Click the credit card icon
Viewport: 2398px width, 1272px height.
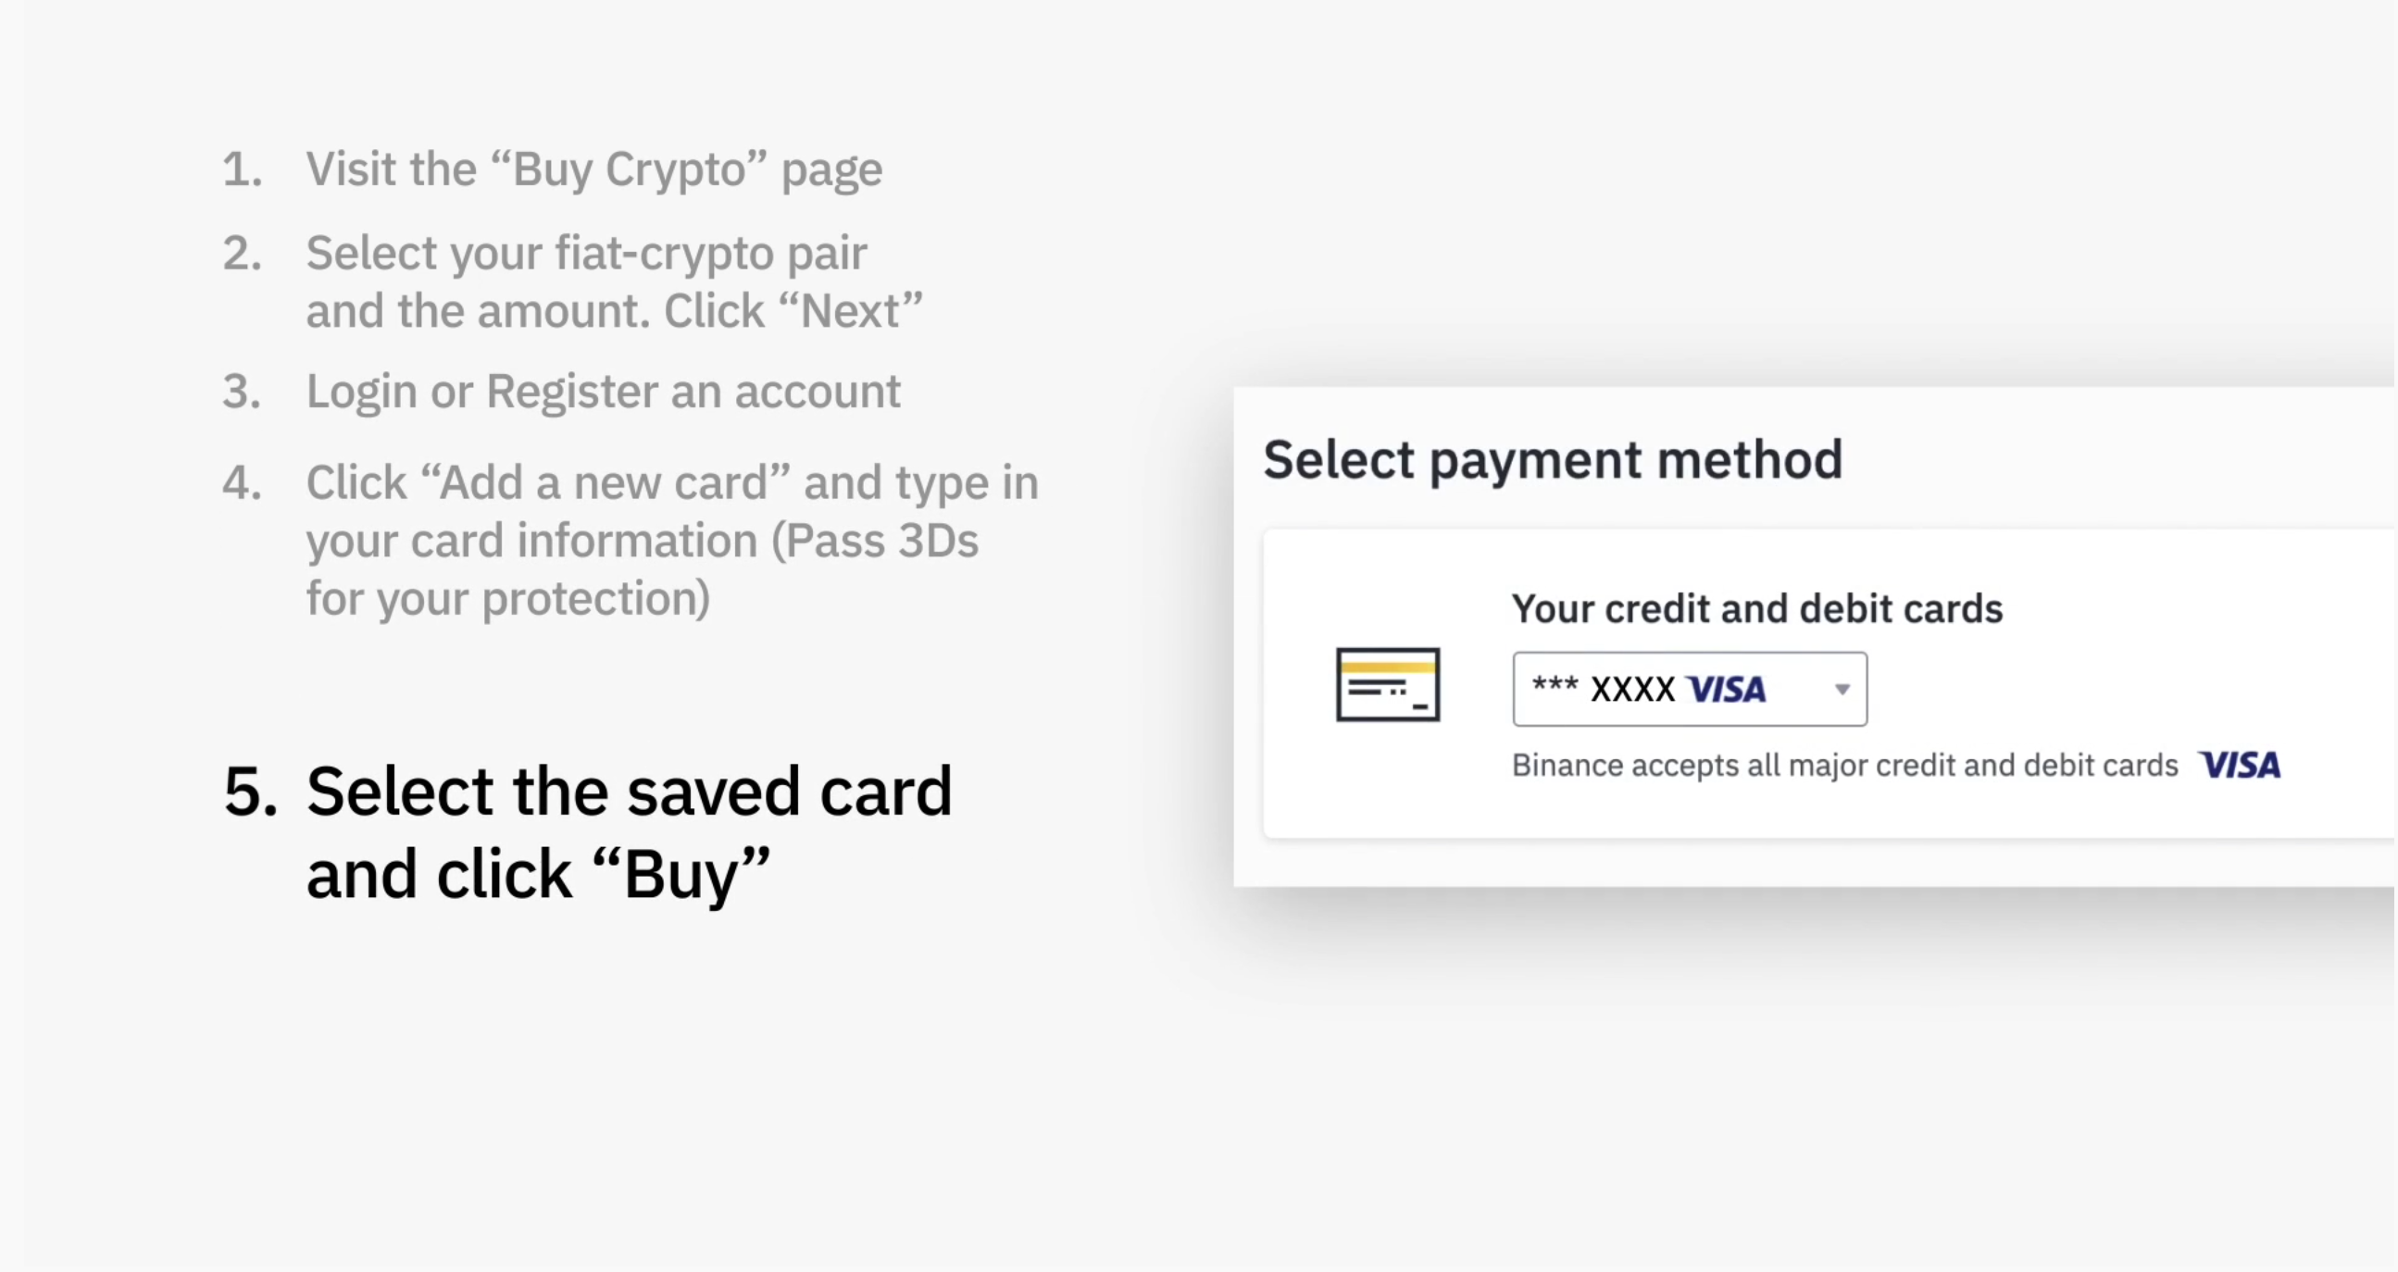1387,685
